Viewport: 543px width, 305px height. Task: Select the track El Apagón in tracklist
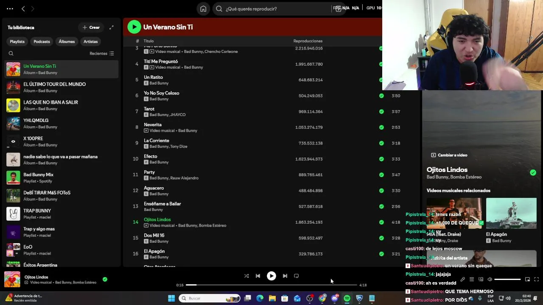154,251
